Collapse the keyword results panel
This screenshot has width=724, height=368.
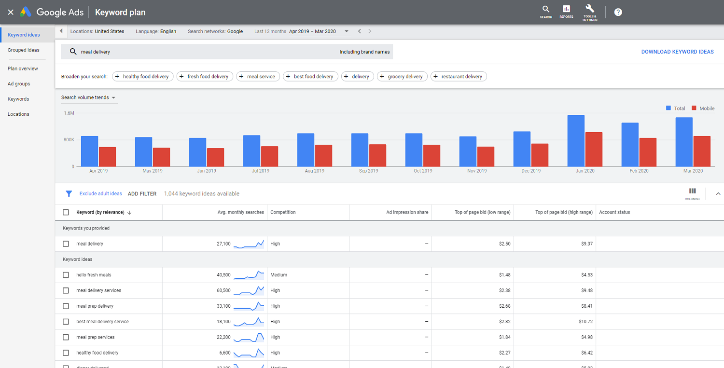[718, 193]
